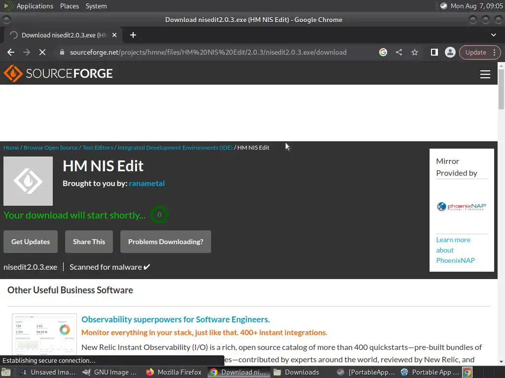Switch to Unsaved Image taskbar window
Screen dimensions: 505x378
click(48, 372)
